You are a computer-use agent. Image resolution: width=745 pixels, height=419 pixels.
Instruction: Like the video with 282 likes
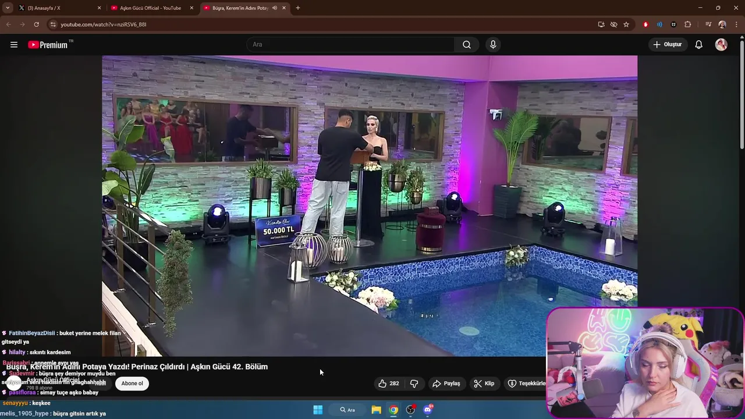(389, 384)
